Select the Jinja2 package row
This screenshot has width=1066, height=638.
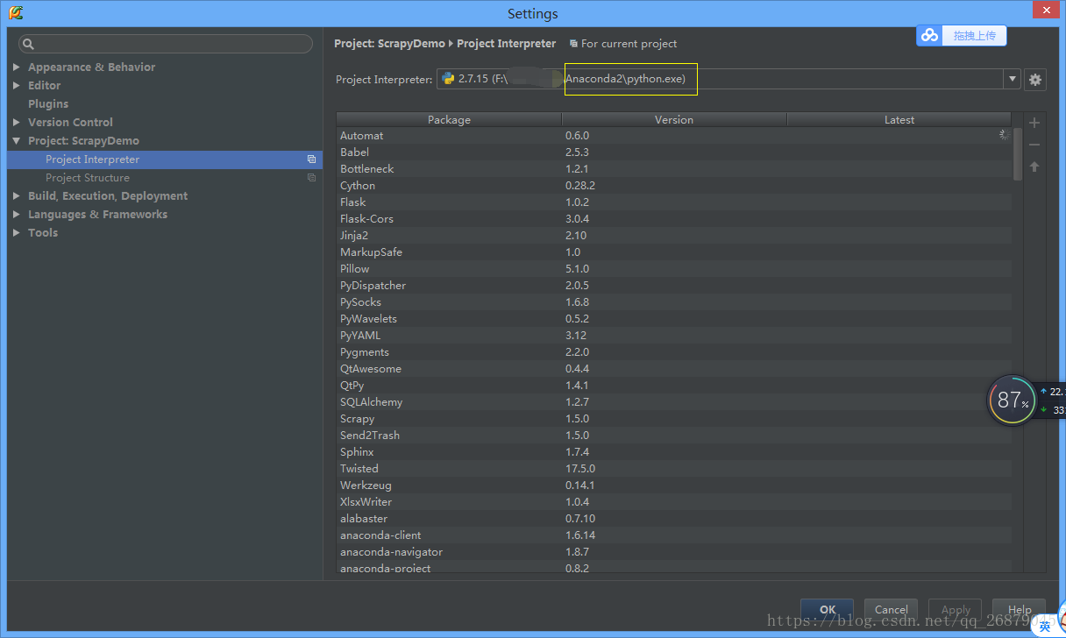pyautogui.click(x=673, y=236)
